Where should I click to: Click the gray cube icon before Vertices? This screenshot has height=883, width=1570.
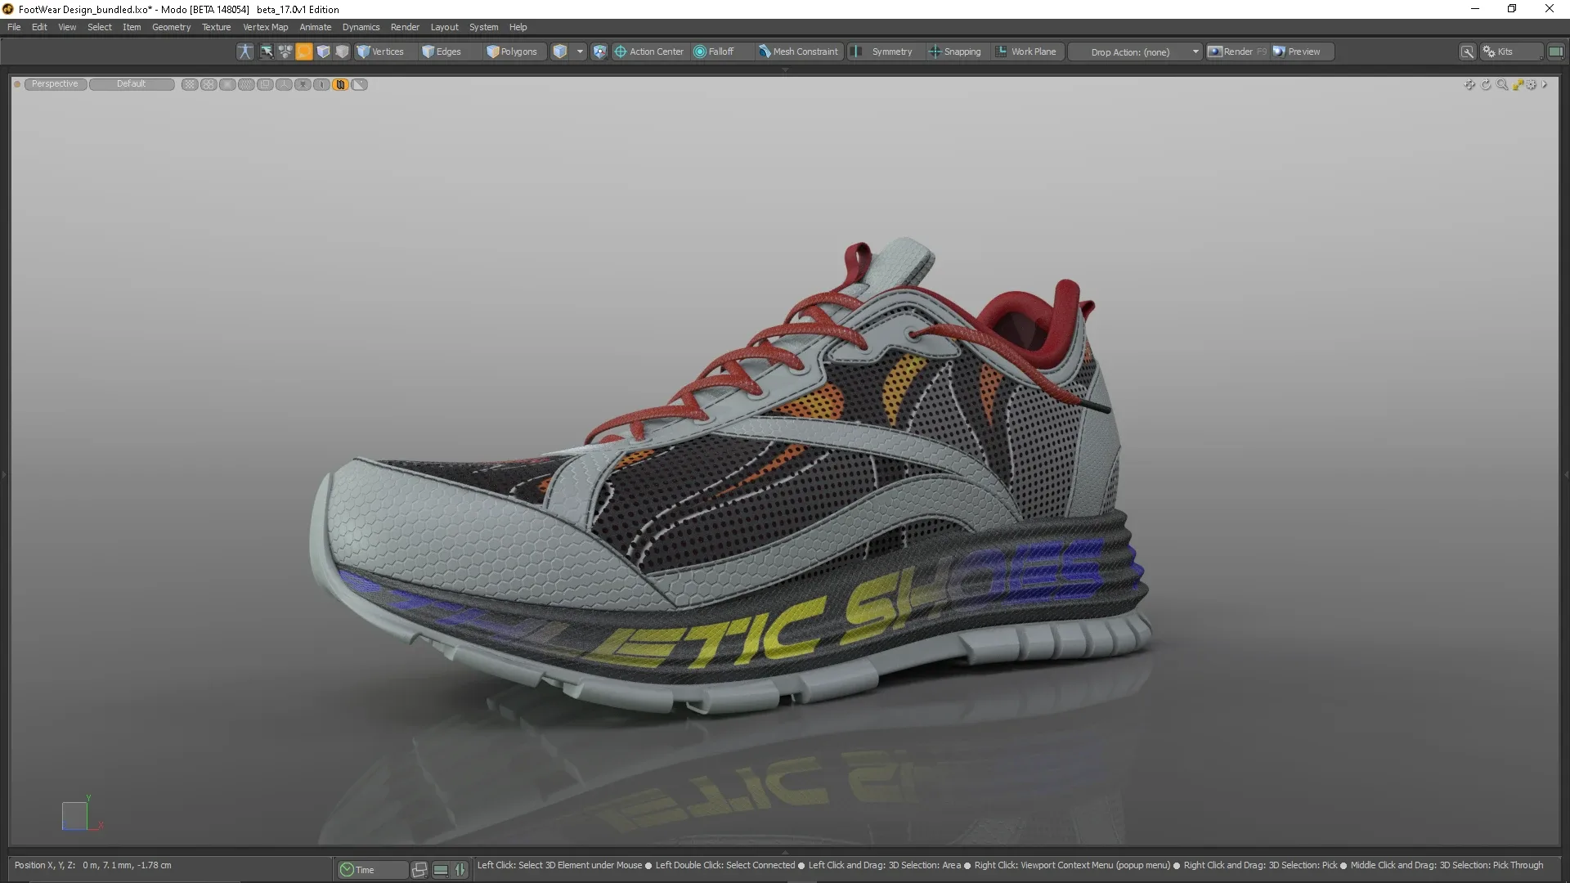(x=342, y=52)
